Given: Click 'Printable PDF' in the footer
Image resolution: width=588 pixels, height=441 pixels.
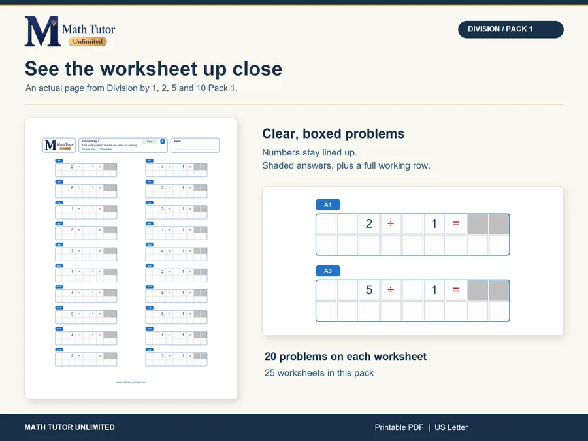Looking at the screenshot, I should [x=399, y=427].
